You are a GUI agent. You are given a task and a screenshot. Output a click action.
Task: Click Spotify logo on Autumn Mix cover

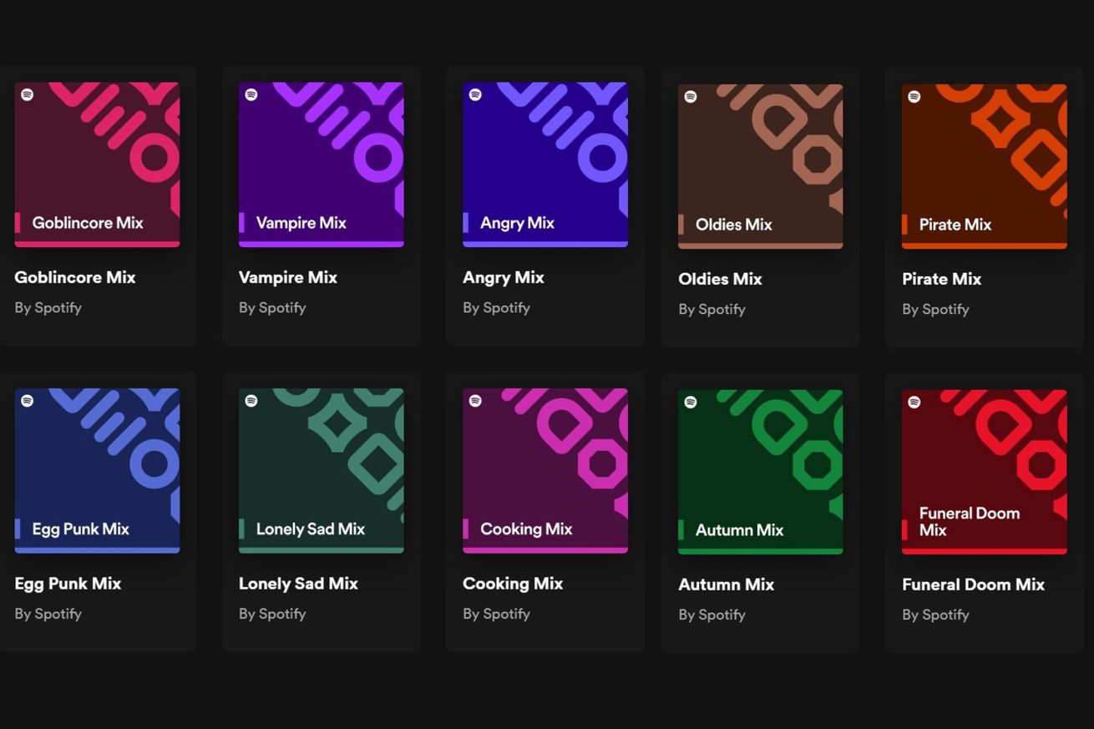click(691, 402)
